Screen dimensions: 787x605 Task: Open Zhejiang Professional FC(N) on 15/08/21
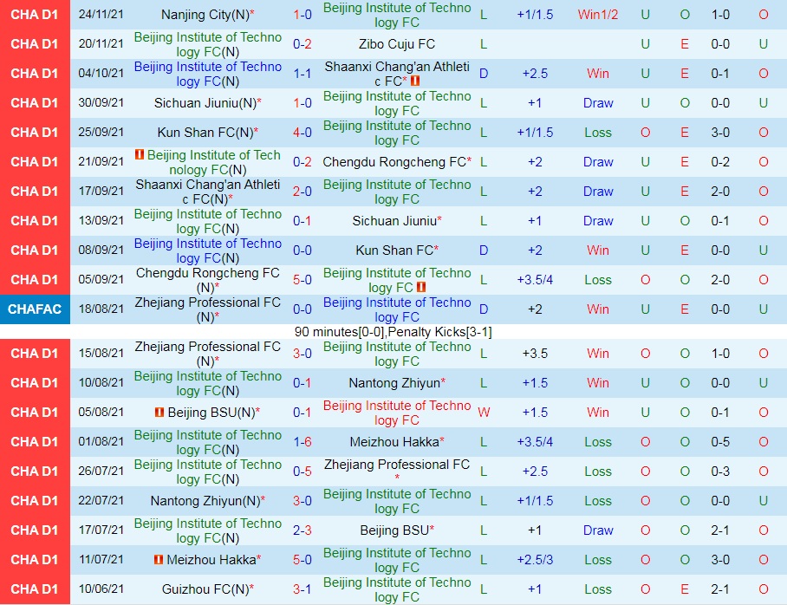tap(207, 354)
